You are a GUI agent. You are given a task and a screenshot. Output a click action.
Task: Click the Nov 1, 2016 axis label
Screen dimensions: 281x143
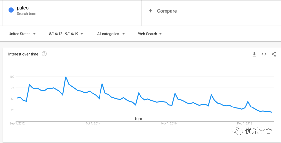click(169, 123)
